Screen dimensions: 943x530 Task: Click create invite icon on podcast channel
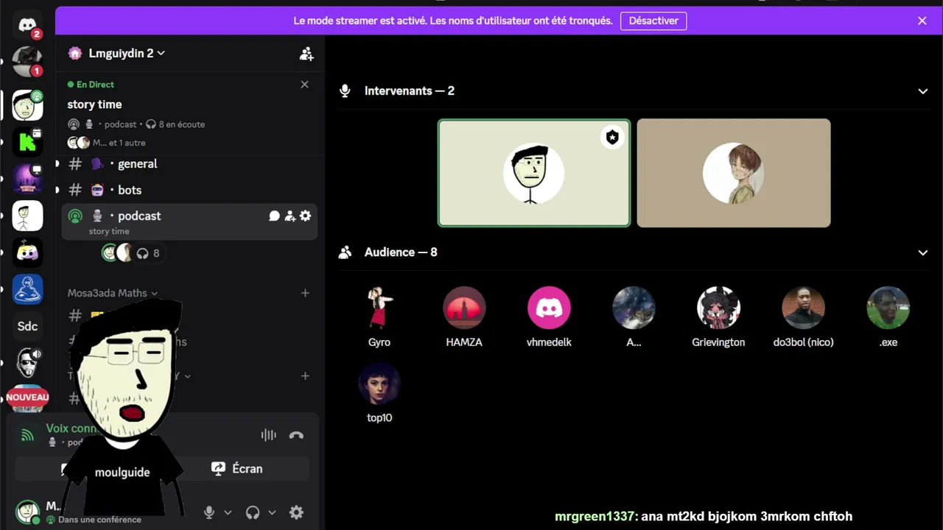(x=290, y=216)
